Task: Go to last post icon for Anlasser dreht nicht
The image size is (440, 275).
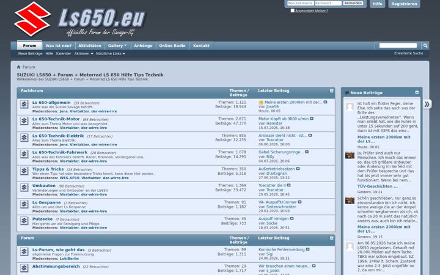Action: pyautogui.click(x=310, y=135)
